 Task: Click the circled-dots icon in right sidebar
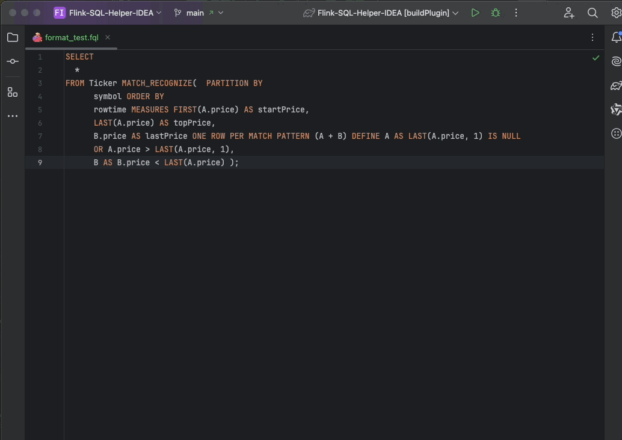click(x=616, y=133)
